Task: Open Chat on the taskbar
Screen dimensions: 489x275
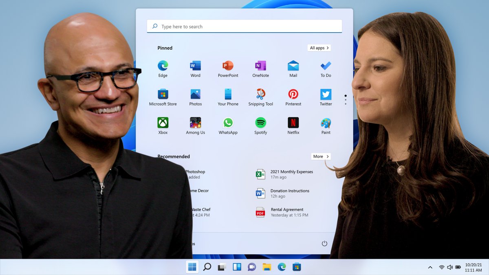Action: coord(252,267)
